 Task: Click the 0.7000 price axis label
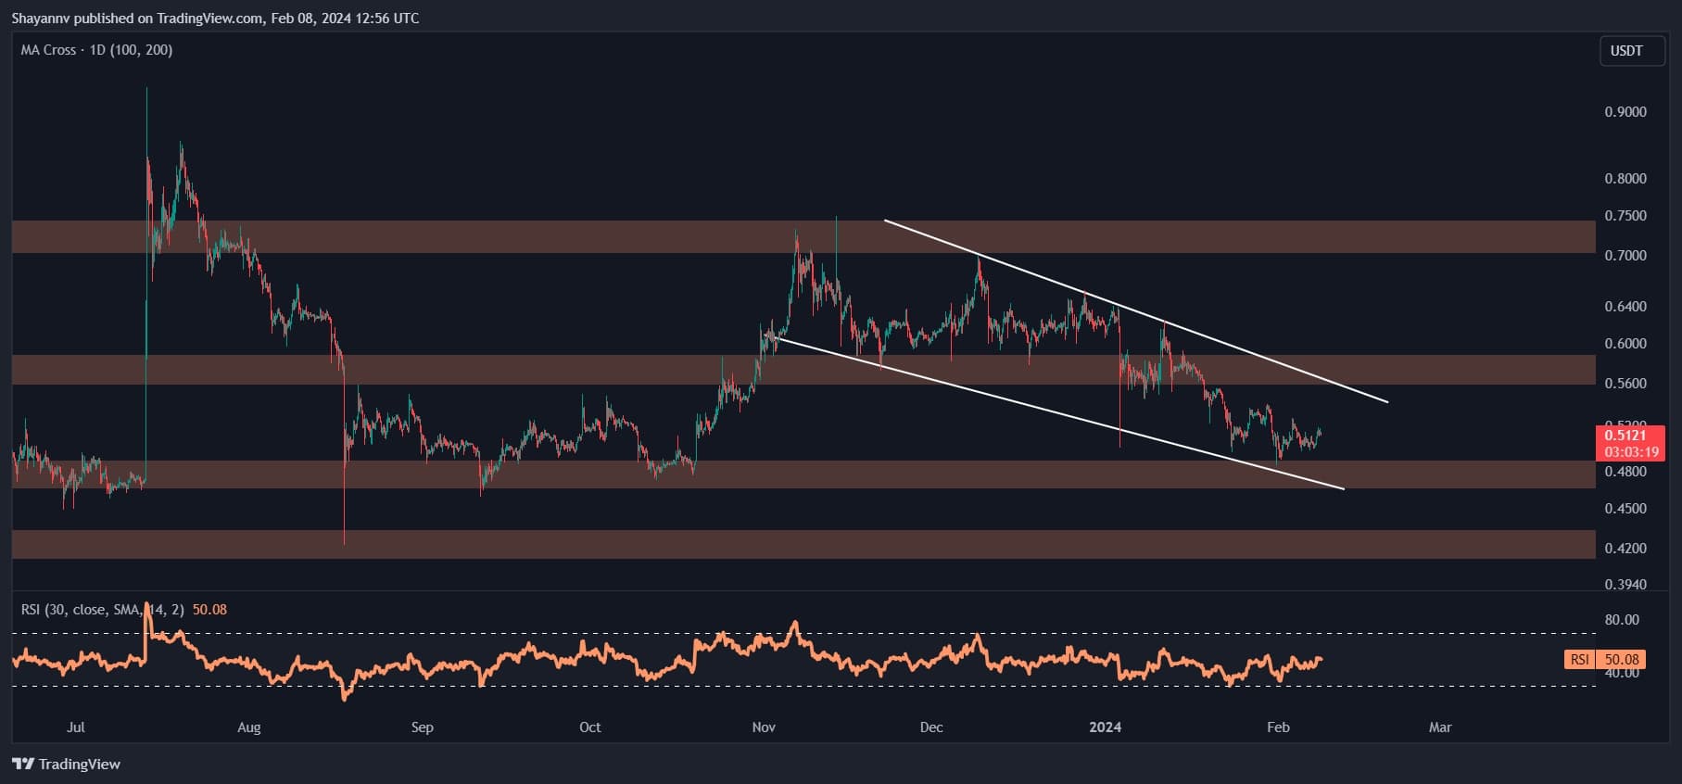point(1625,256)
